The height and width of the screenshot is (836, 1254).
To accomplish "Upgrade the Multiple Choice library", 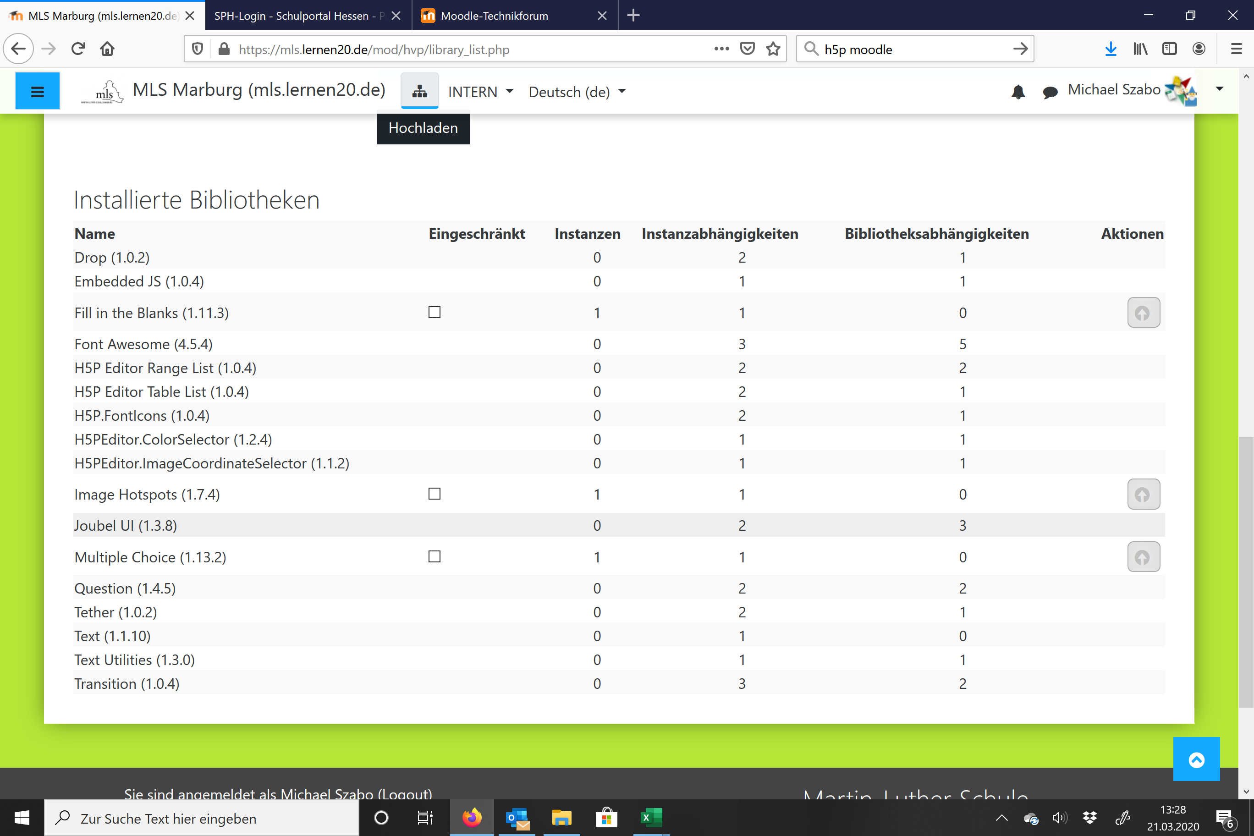I will click(x=1143, y=557).
